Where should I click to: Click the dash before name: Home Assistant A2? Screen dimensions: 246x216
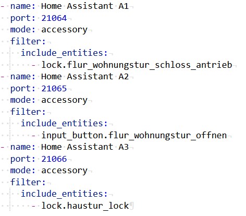[3, 77]
